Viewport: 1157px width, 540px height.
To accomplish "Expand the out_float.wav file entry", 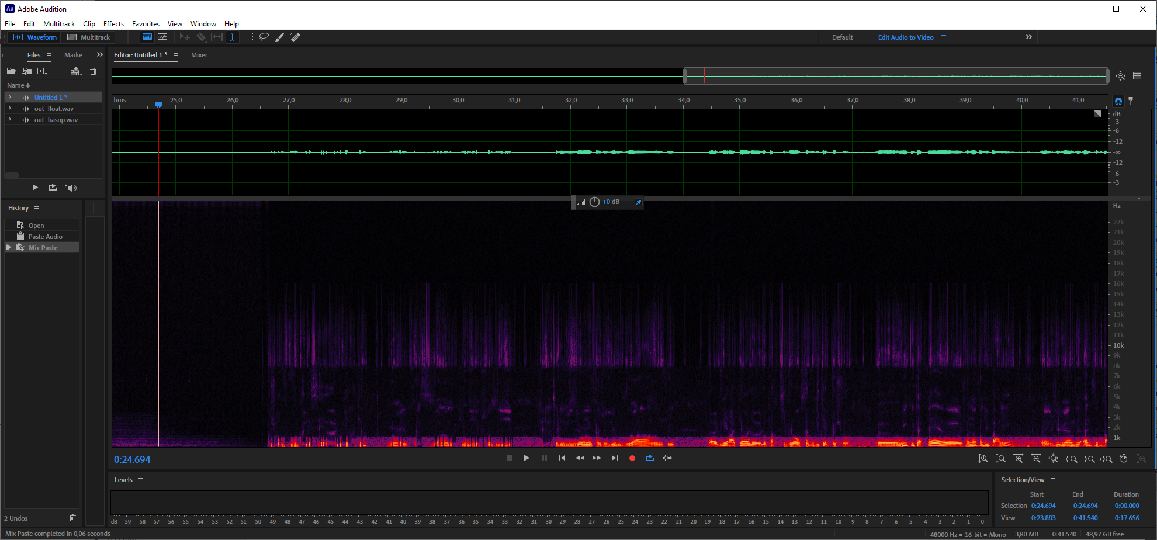I will tap(9, 109).
